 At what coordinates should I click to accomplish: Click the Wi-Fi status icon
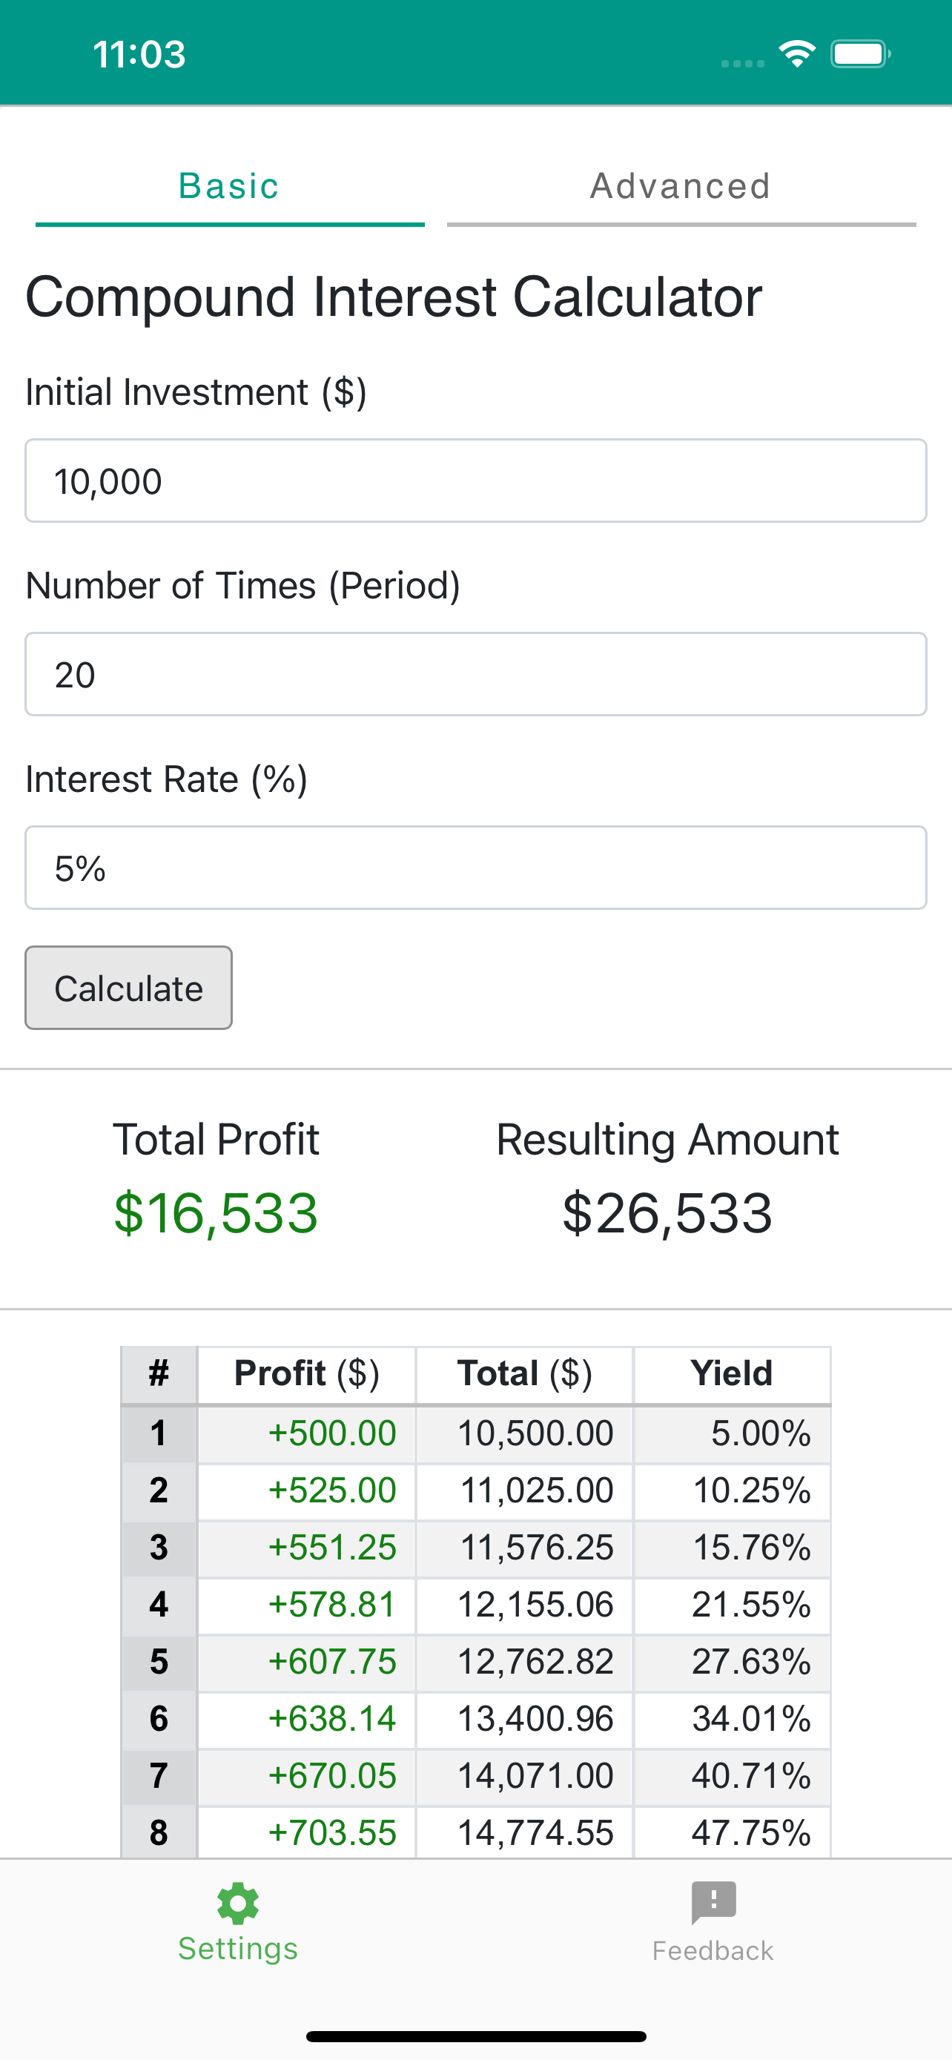point(797,53)
